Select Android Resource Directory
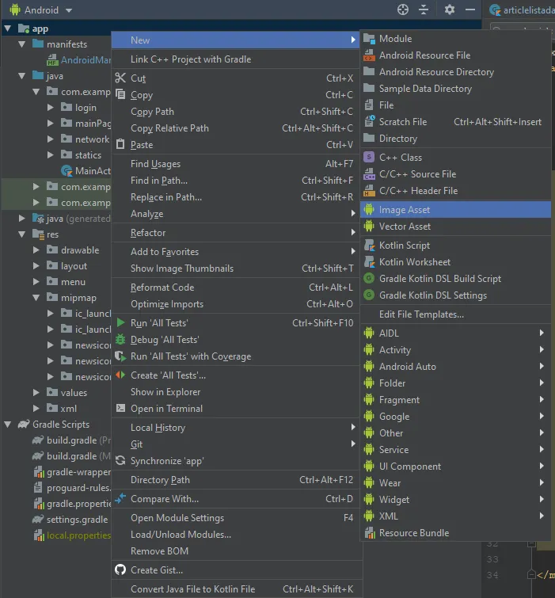The height and width of the screenshot is (598, 555). click(455, 72)
